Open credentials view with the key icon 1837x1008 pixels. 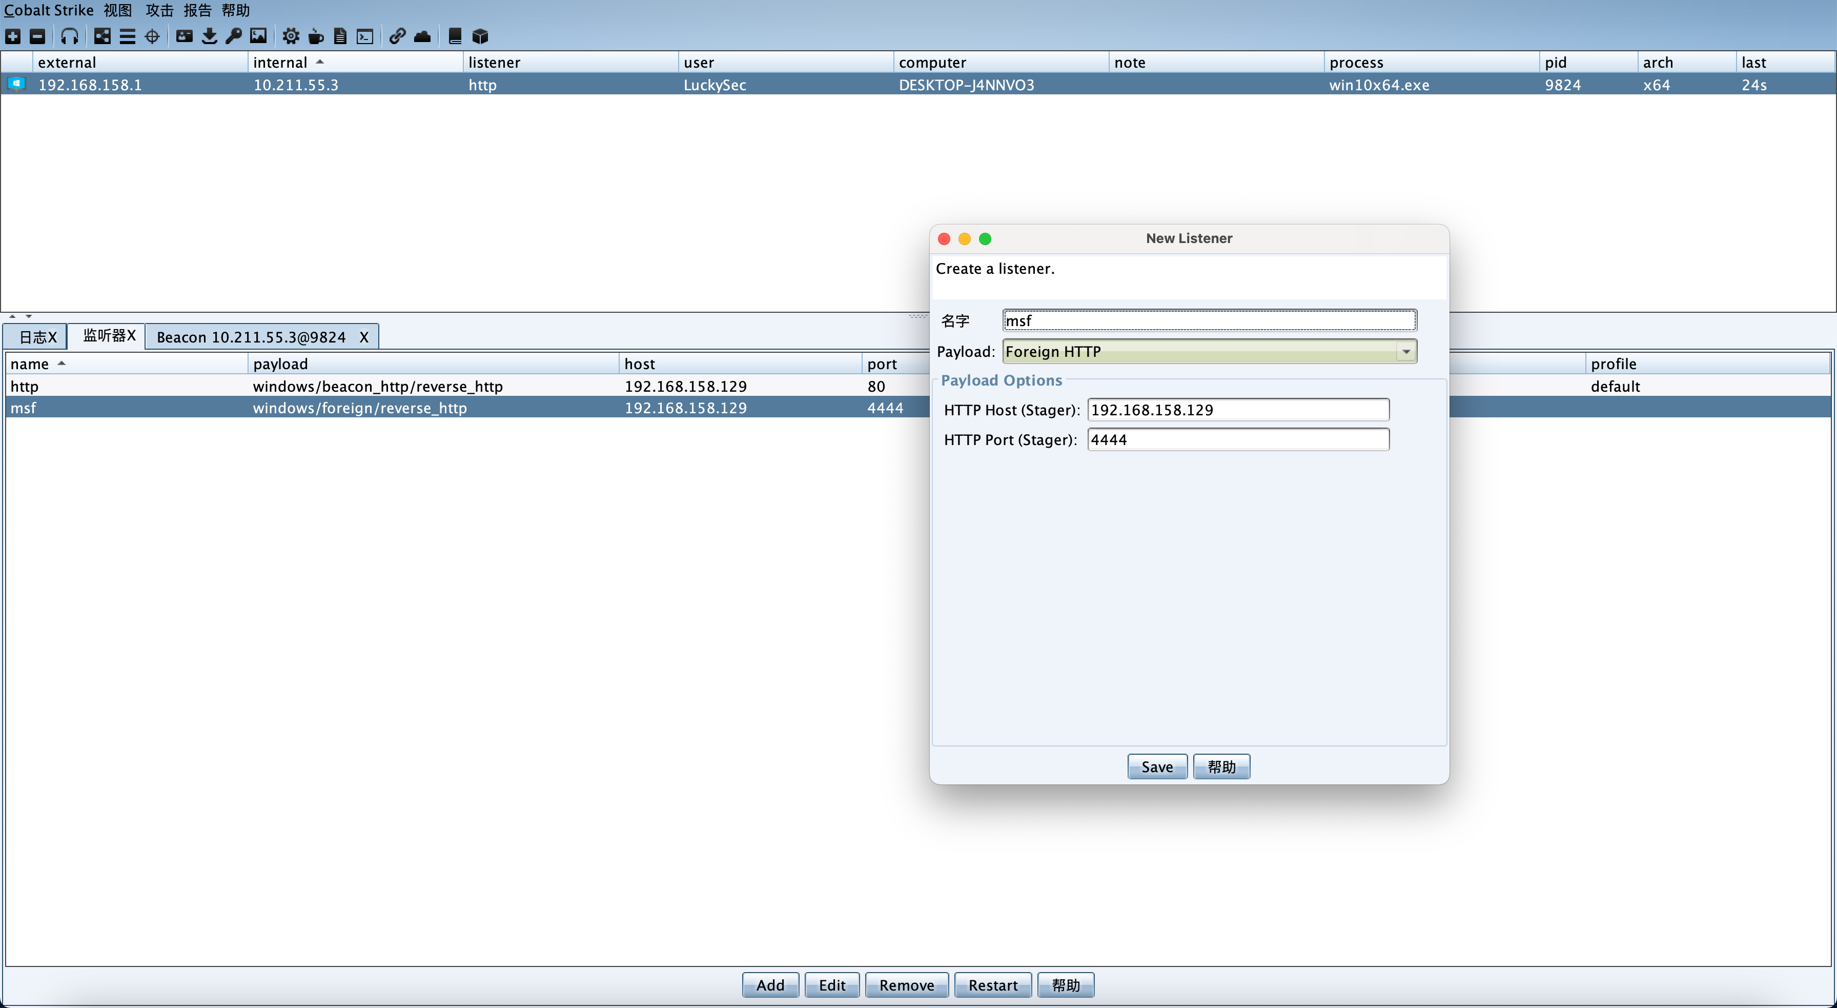(x=233, y=36)
